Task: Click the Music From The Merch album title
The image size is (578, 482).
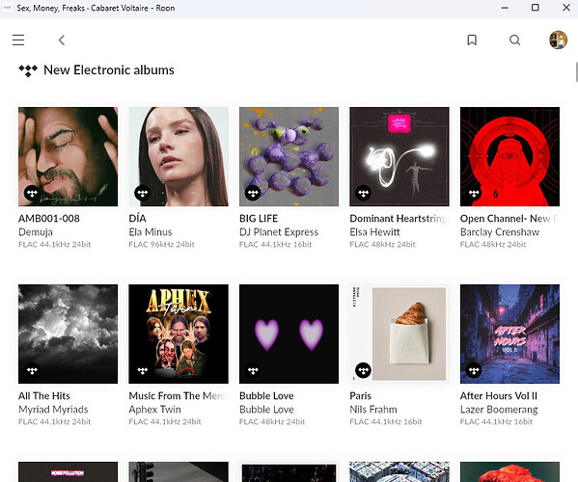Action: (178, 396)
